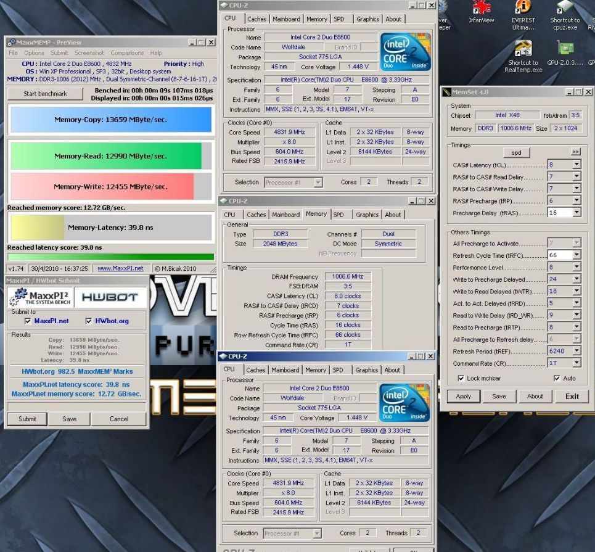Click the Intel Core 2 logo in bottom CPU-Z
Screen dimensions: 595x552
404,402
